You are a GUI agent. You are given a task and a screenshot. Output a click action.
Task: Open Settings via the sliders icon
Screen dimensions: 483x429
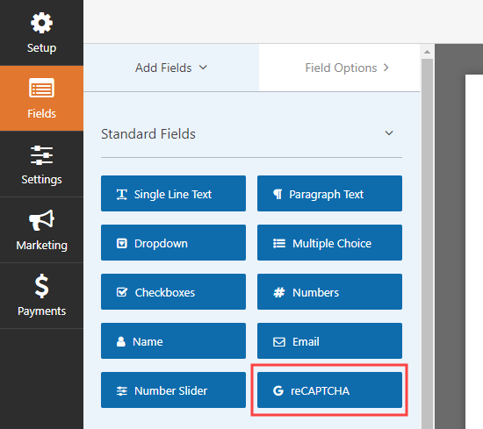tap(41, 155)
